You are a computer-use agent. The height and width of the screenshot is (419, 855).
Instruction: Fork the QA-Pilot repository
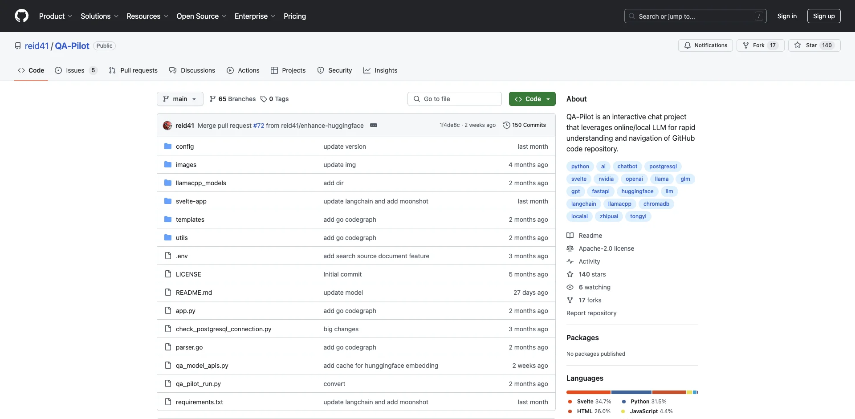click(761, 45)
